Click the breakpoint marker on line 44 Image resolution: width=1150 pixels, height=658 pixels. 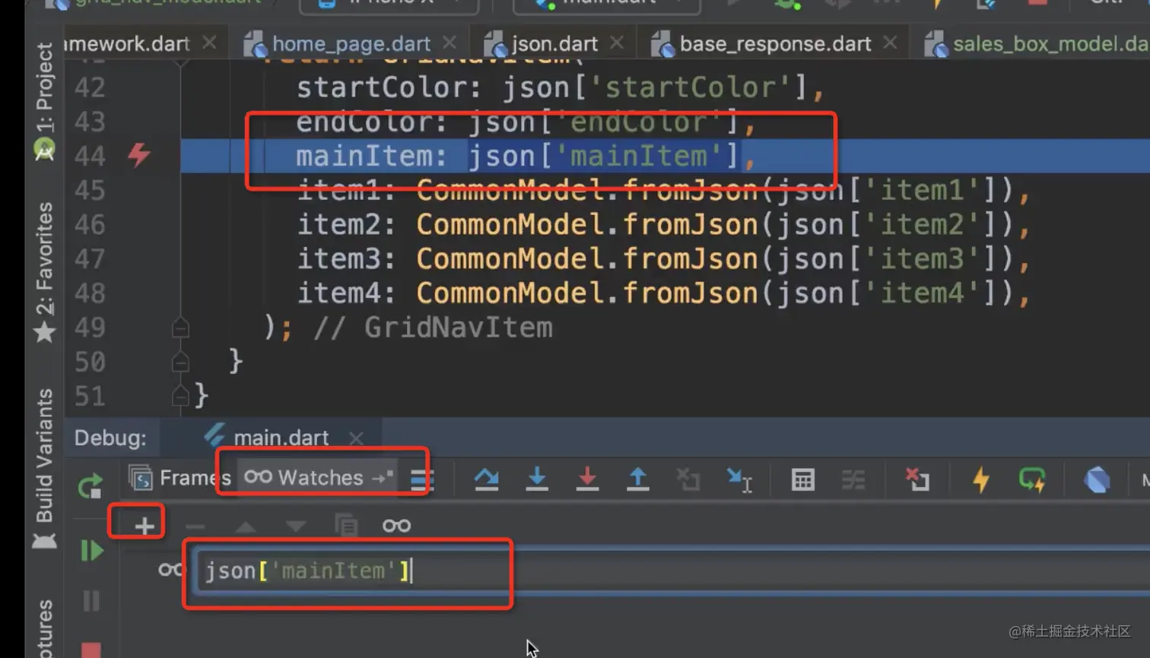click(139, 155)
